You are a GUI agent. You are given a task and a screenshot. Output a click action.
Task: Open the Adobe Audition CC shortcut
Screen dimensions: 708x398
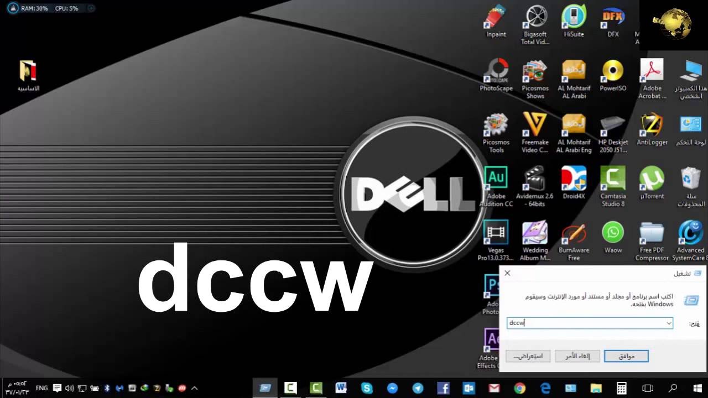tap(496, 187)
